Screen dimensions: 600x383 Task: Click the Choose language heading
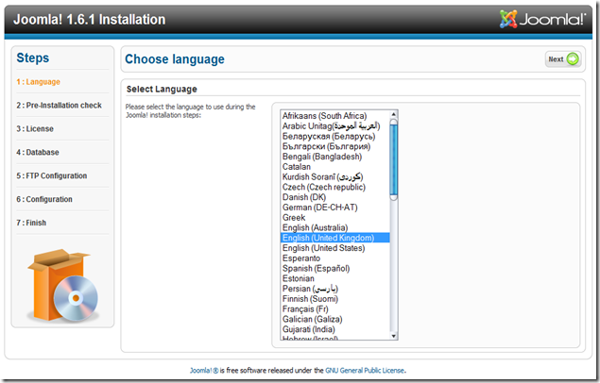(175, 59)
